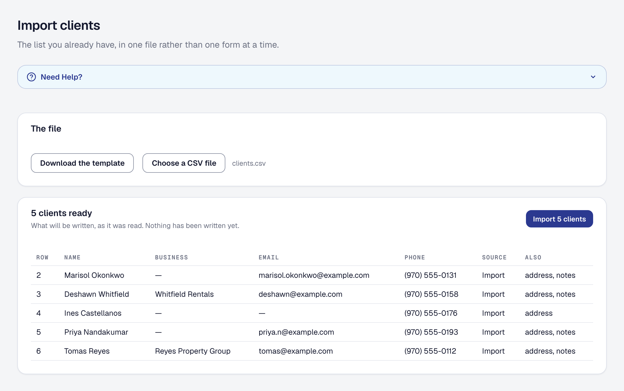Select the Marisol Okonkwo name cell
Image resolution: width=624 pixels, height=391 pixels.
[94, 275]
